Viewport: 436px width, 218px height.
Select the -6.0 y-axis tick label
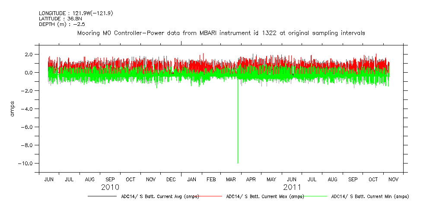[x=28, y=127]
